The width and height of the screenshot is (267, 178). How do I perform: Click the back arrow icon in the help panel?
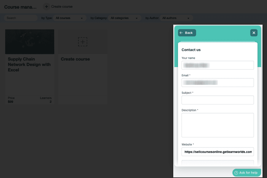181,33
